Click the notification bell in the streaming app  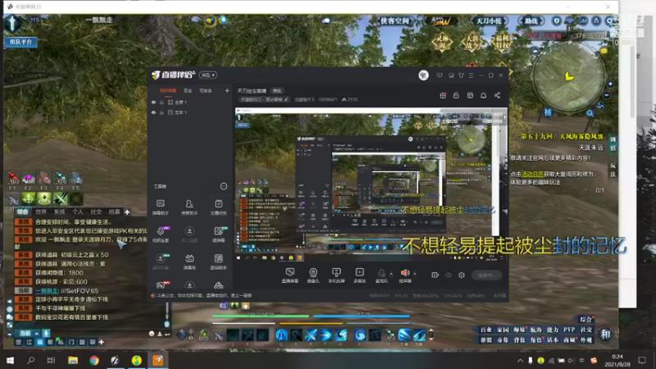click(483, 95)
